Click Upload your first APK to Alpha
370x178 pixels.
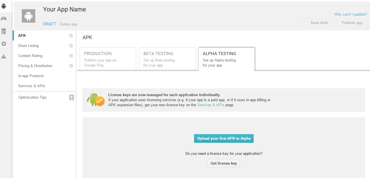tap(224, 138)
